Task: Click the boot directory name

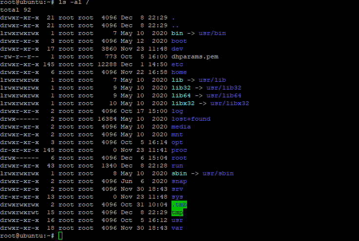Action: tap(179, 41)
